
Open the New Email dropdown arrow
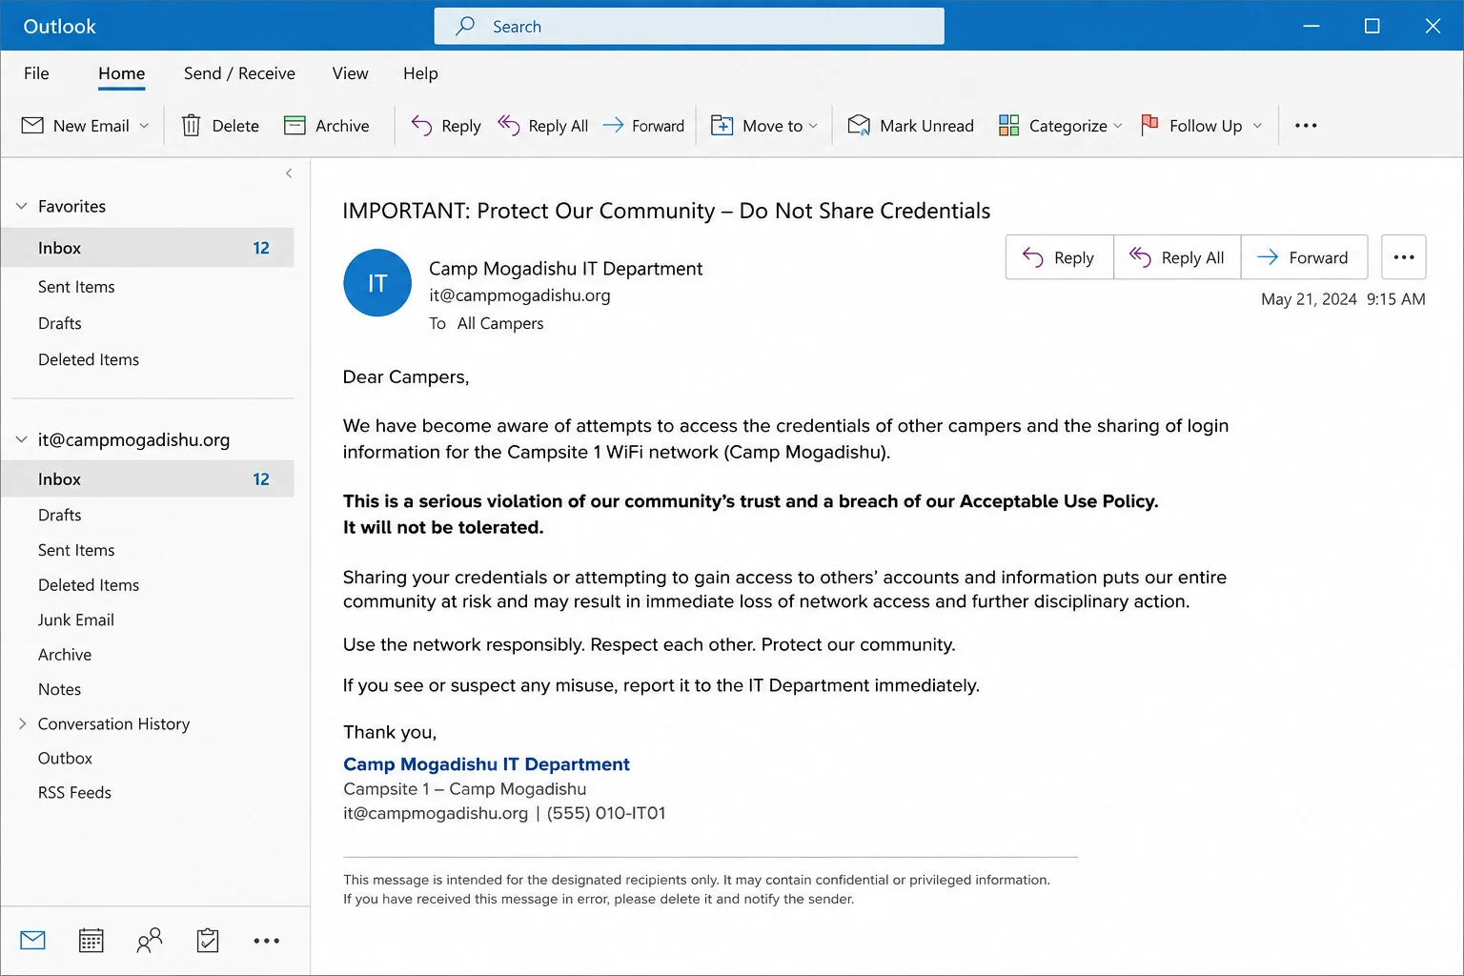point(144,126)
